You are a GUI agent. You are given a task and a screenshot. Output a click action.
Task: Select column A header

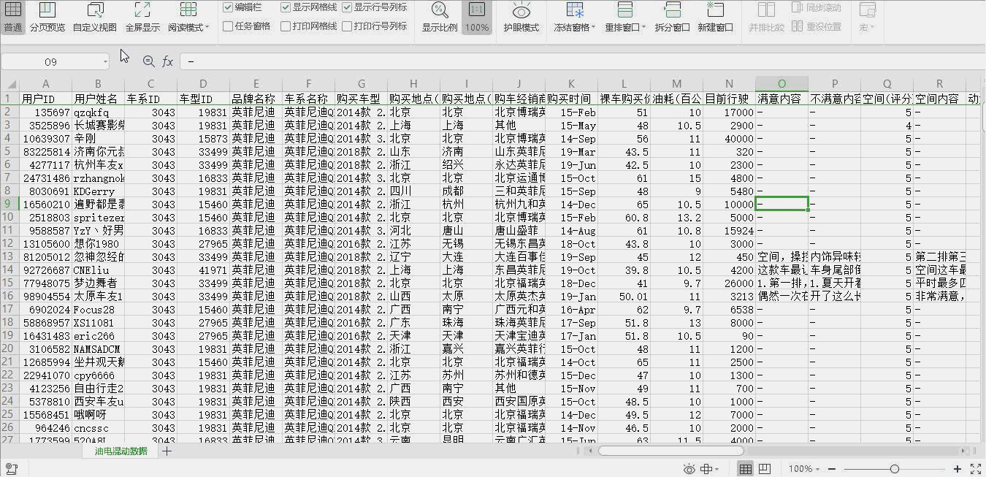coord(45,84)
